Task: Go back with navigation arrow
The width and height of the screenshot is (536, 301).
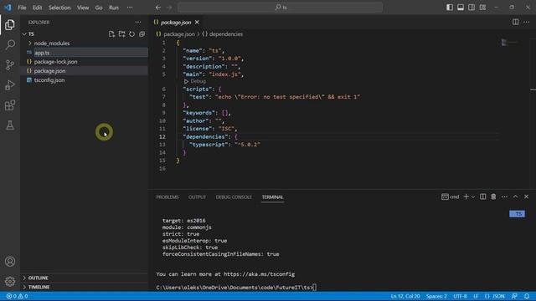Action: click(x=158, y=8)
